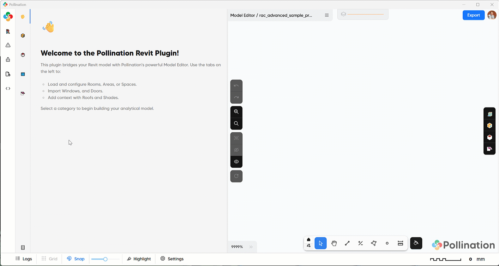Expand the zoom panel double-chevron
This screenshot has height=266, width=499.
pos(251,247)
